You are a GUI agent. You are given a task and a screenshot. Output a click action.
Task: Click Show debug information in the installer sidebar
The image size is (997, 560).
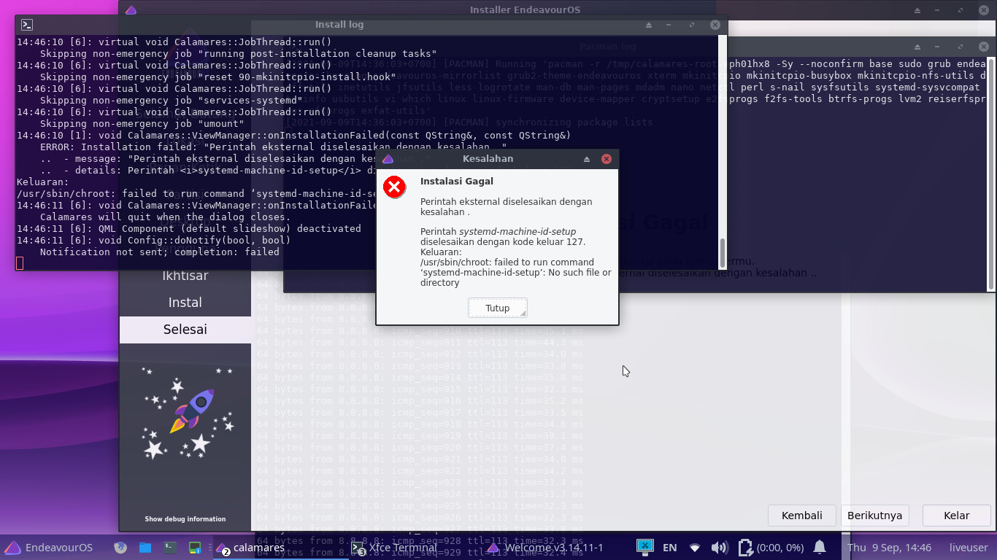click(185, 519)
